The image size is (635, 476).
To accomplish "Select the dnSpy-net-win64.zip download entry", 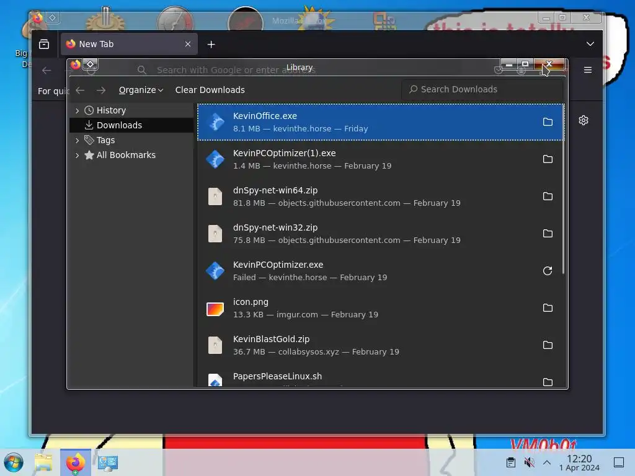I will tap(380, 196).
